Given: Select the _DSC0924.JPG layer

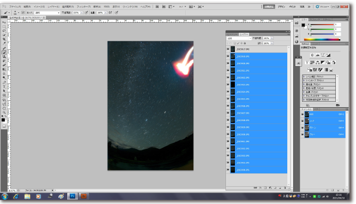Looking at the screenshot, I should (257, 92).
